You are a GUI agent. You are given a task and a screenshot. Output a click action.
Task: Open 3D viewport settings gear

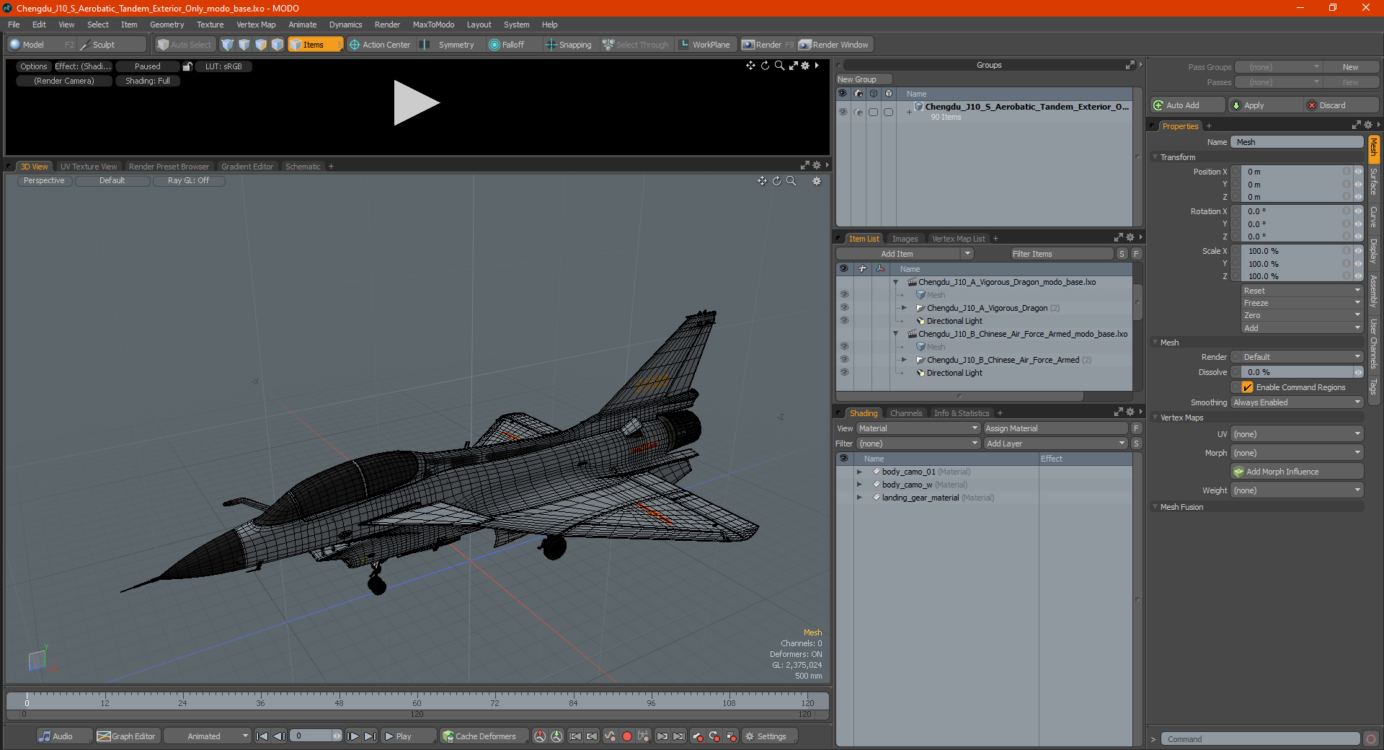(x=817, y=181)
